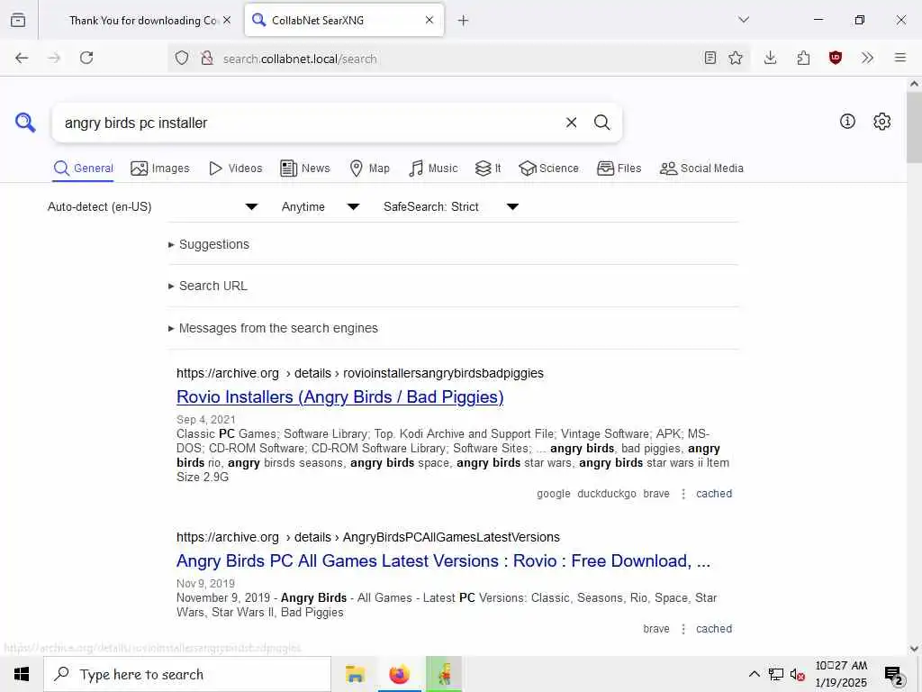Viewport: 922px width, 692px height.
Task: Select the It search category
Action: [488, 168]
